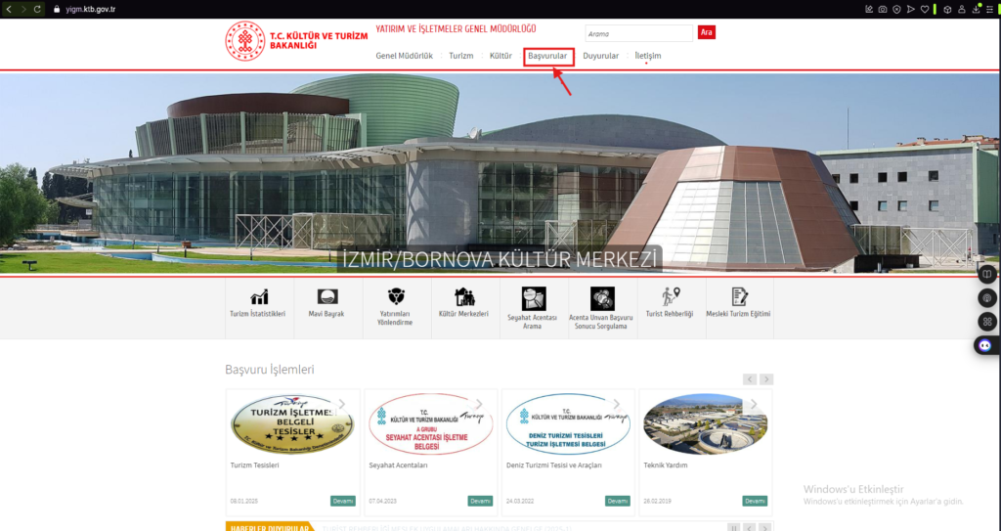The image size is (1001, 531).
Task: Open the Duyurular menu
Action: 601,57
